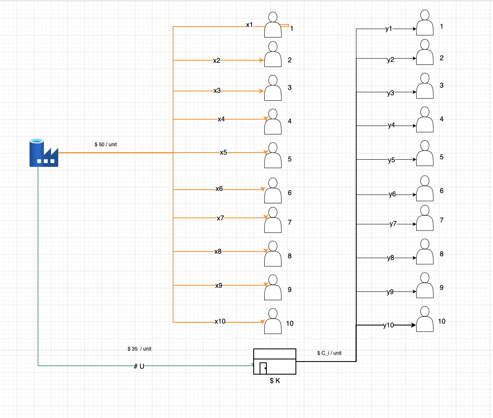The height and width of the screenshot is (418, 493).
Task: Click the y1 edge label
Action: (389, 29)
